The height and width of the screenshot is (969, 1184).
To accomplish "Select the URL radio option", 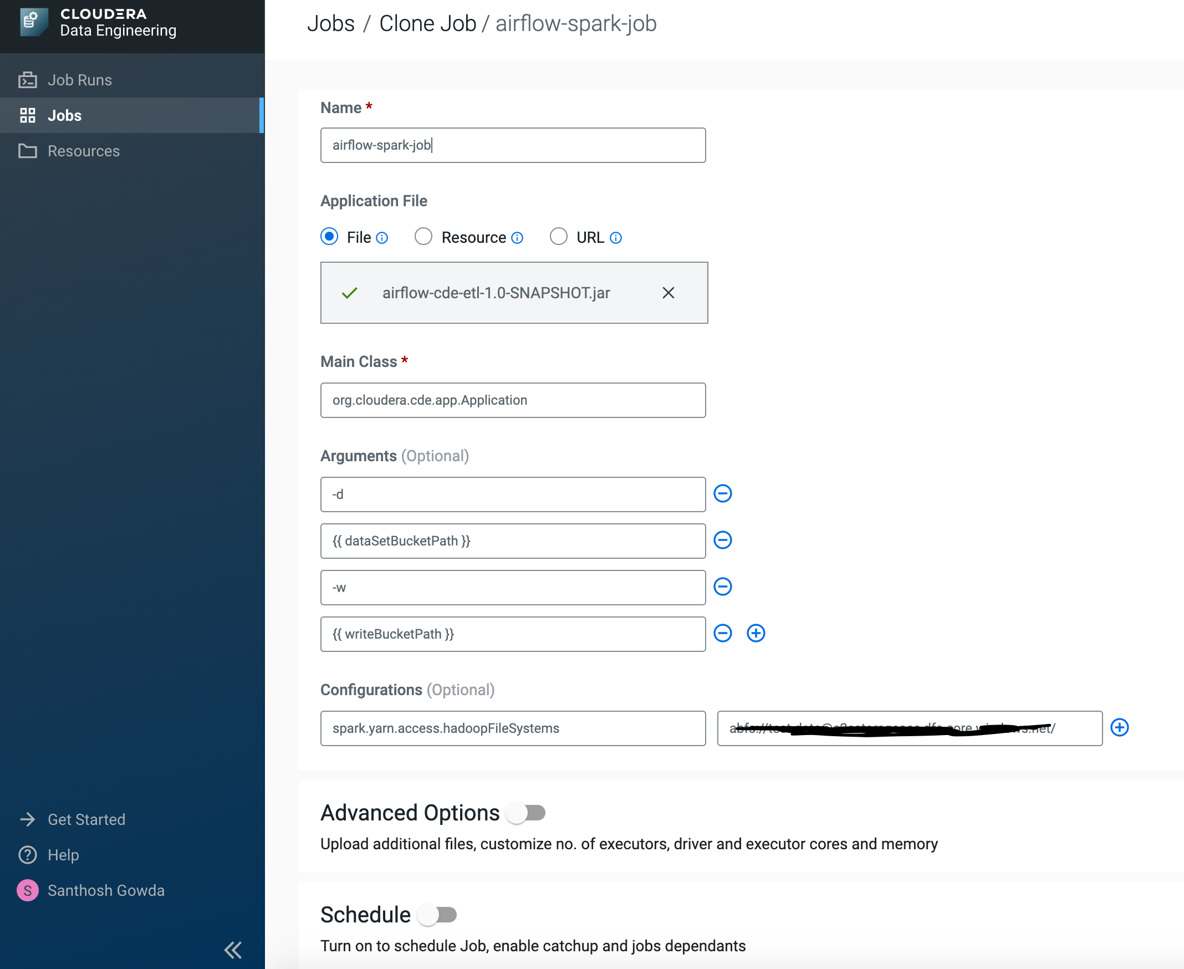I will click(x=558, y=237).
